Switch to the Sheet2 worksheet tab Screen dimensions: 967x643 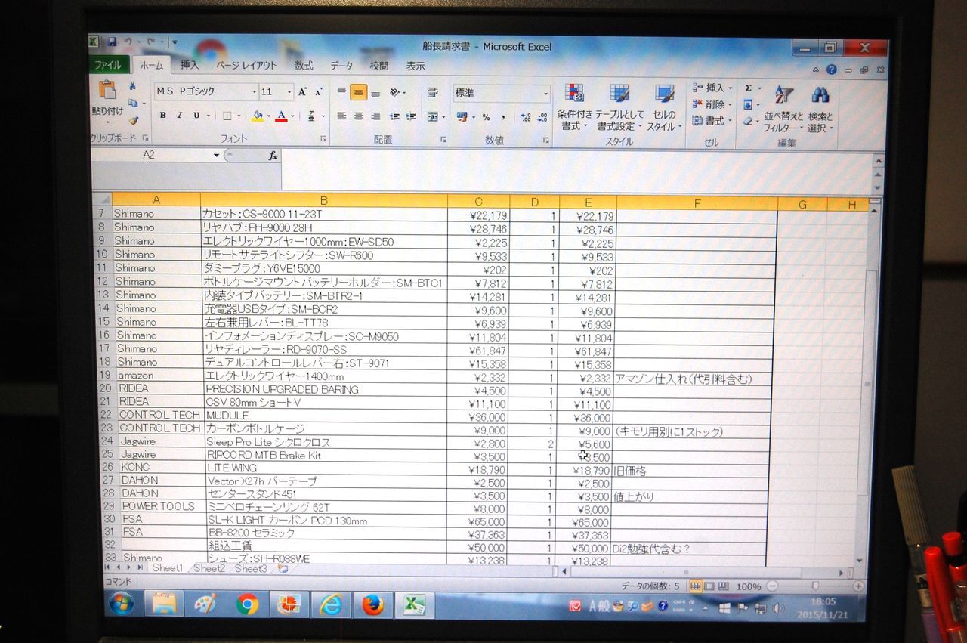[209, 568]
